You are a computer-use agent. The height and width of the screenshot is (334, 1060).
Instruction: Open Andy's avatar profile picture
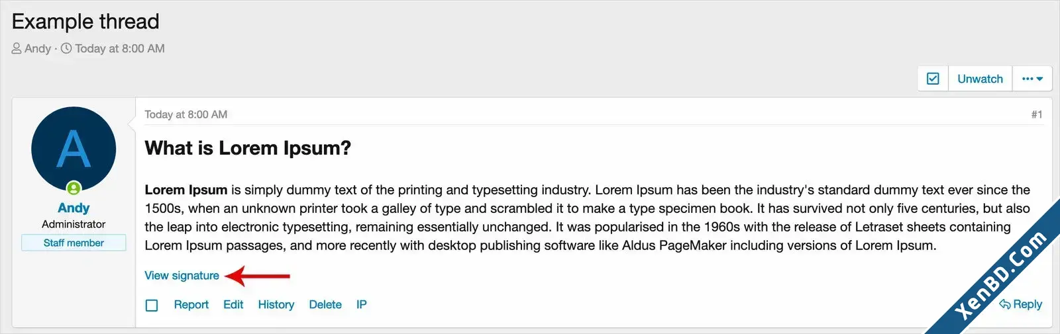pyautogui.click(x=74, y=149)
